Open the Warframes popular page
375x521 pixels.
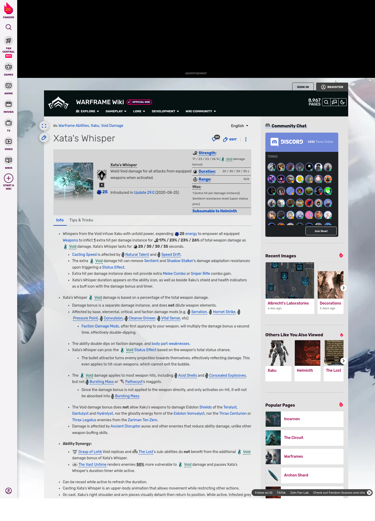click(304, 456)
